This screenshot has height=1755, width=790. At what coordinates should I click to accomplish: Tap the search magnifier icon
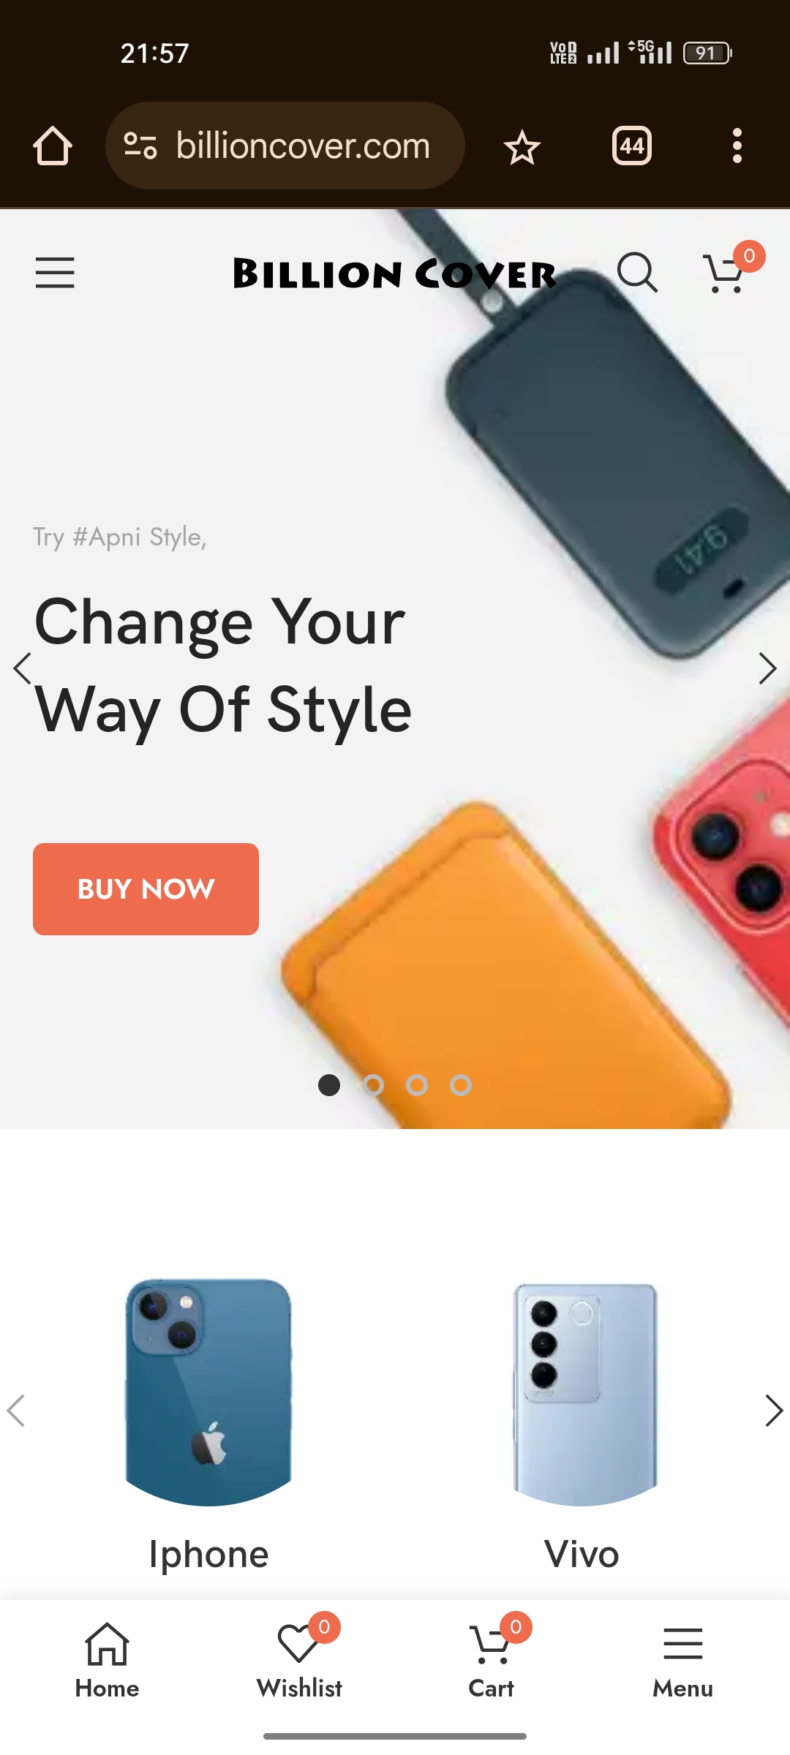coord(637,273)
